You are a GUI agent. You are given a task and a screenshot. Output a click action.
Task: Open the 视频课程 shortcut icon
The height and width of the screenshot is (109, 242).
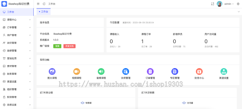[x=77, y=72]
